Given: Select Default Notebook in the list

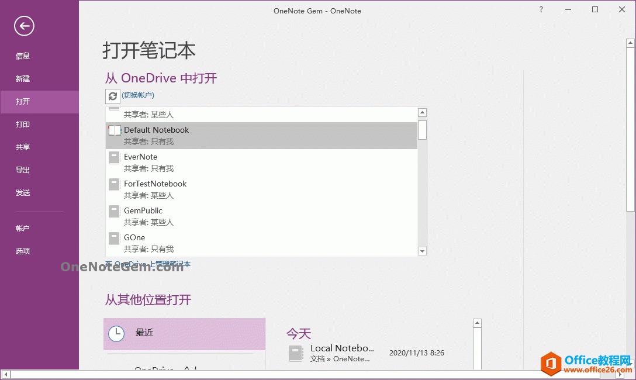Looking at the screenshot, I should pyautogui.click(x=262, y=136).
